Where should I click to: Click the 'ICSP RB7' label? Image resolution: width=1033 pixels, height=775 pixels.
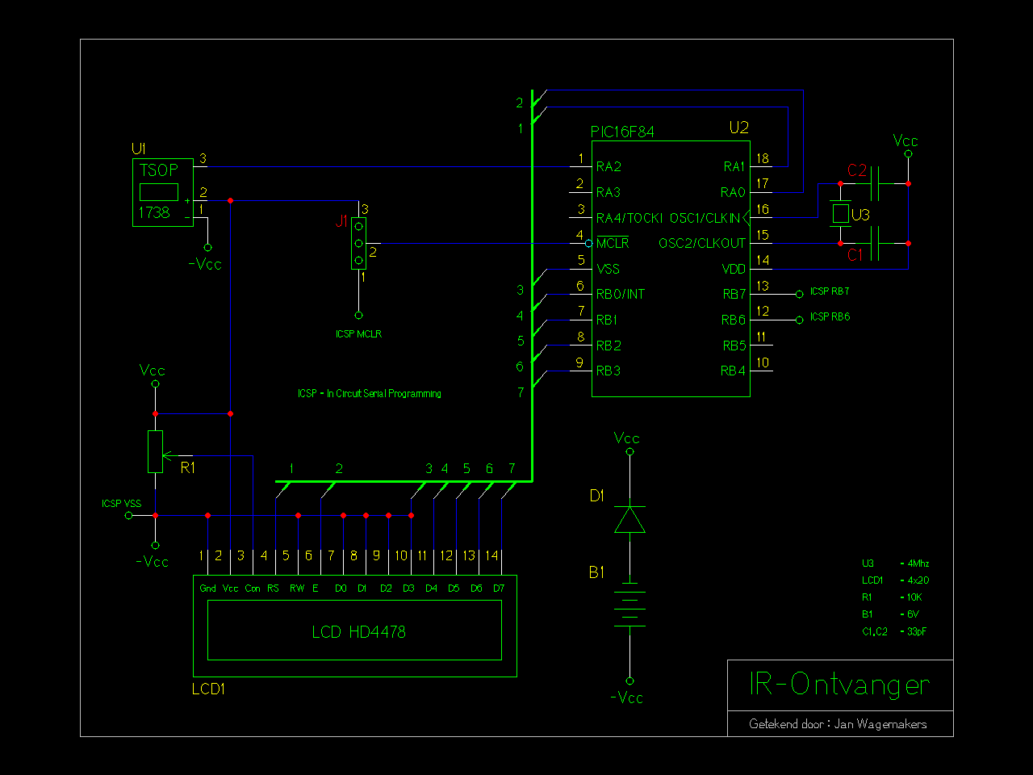click(830, 291)
